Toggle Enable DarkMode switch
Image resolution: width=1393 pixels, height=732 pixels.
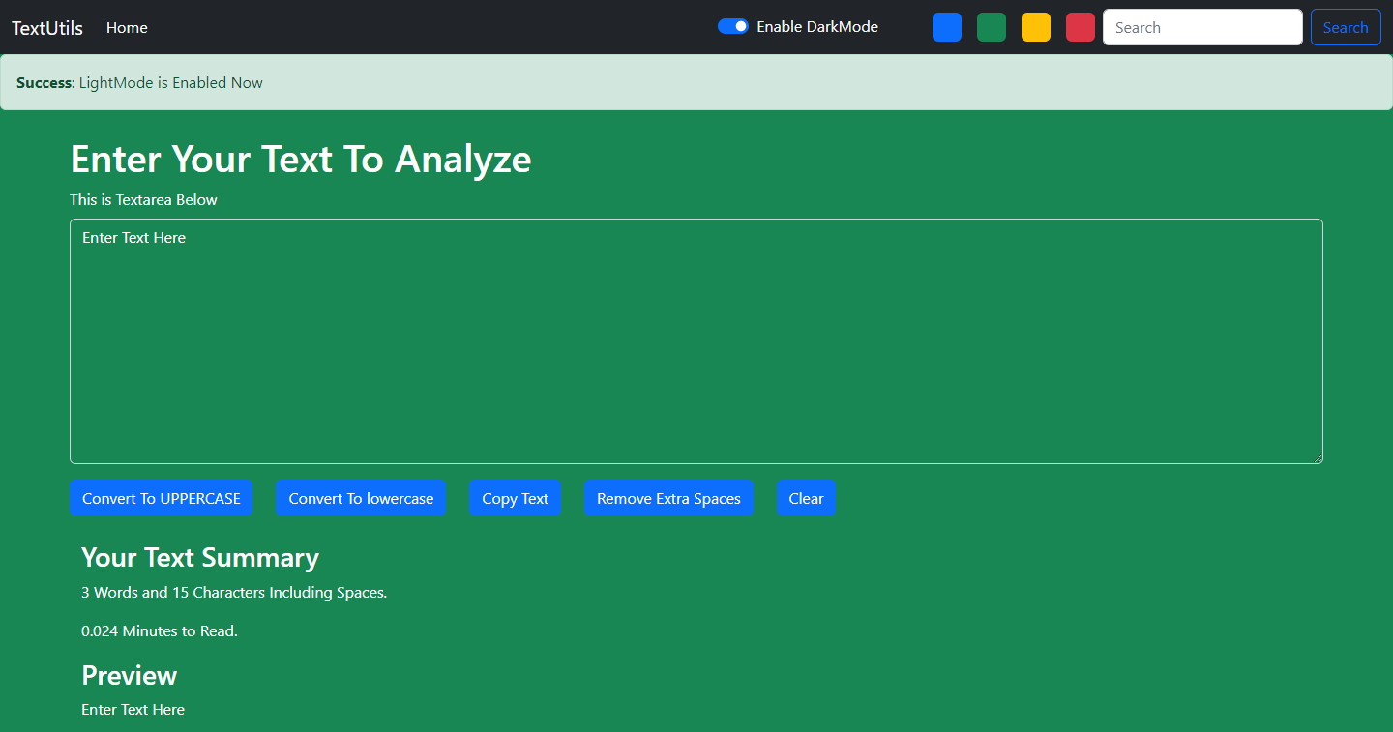[733, 26]
